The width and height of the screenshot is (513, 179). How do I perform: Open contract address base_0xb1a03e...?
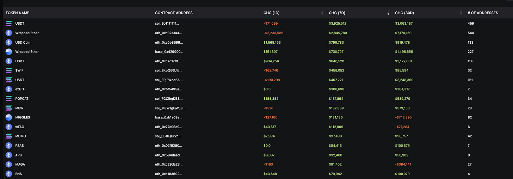coord(169,117)
